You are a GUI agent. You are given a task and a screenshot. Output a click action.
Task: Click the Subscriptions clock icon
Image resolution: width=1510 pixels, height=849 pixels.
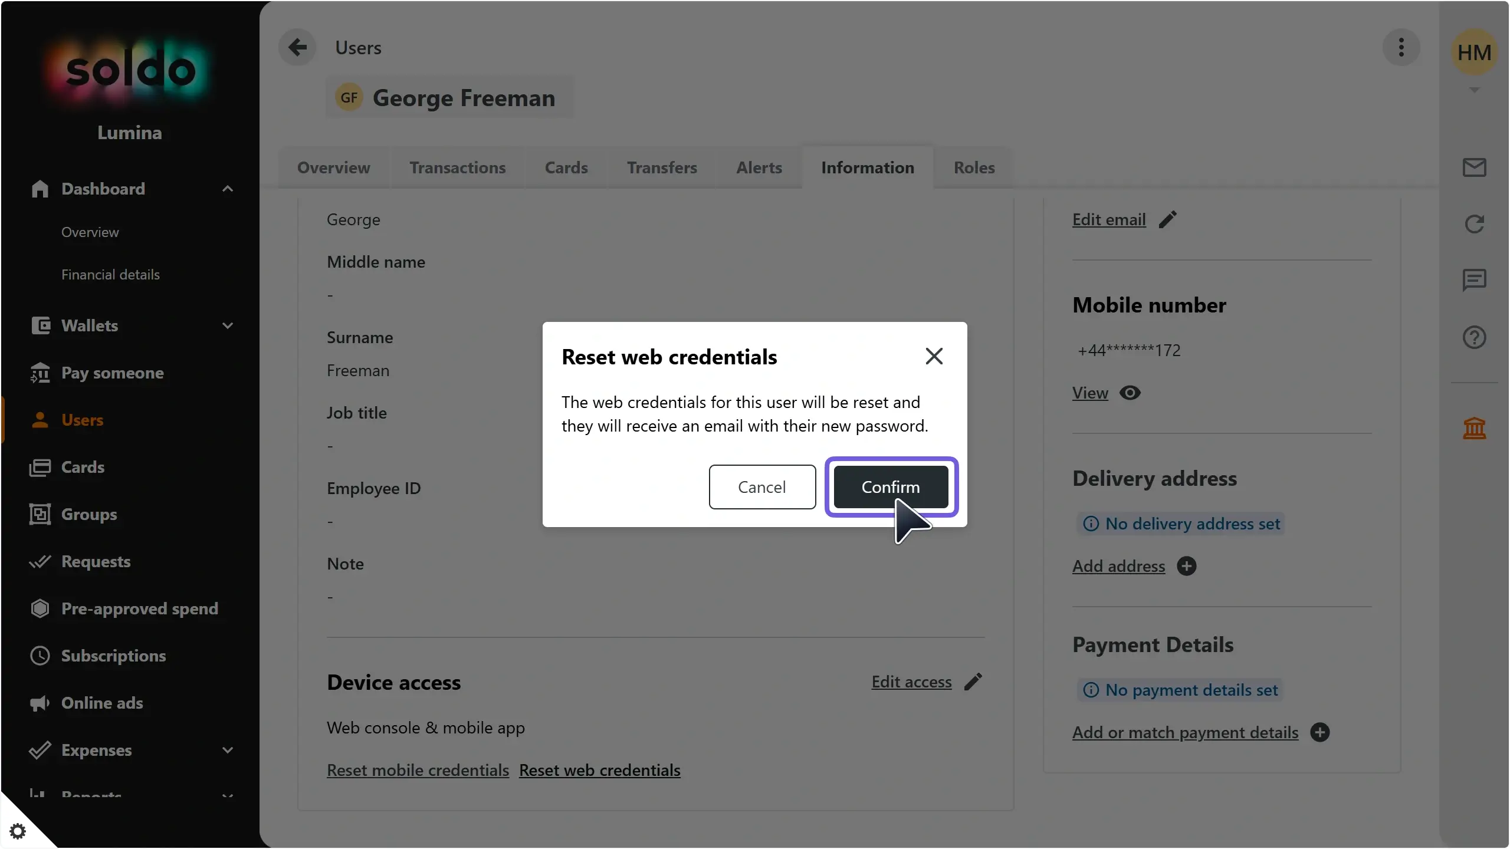(40, 656)
